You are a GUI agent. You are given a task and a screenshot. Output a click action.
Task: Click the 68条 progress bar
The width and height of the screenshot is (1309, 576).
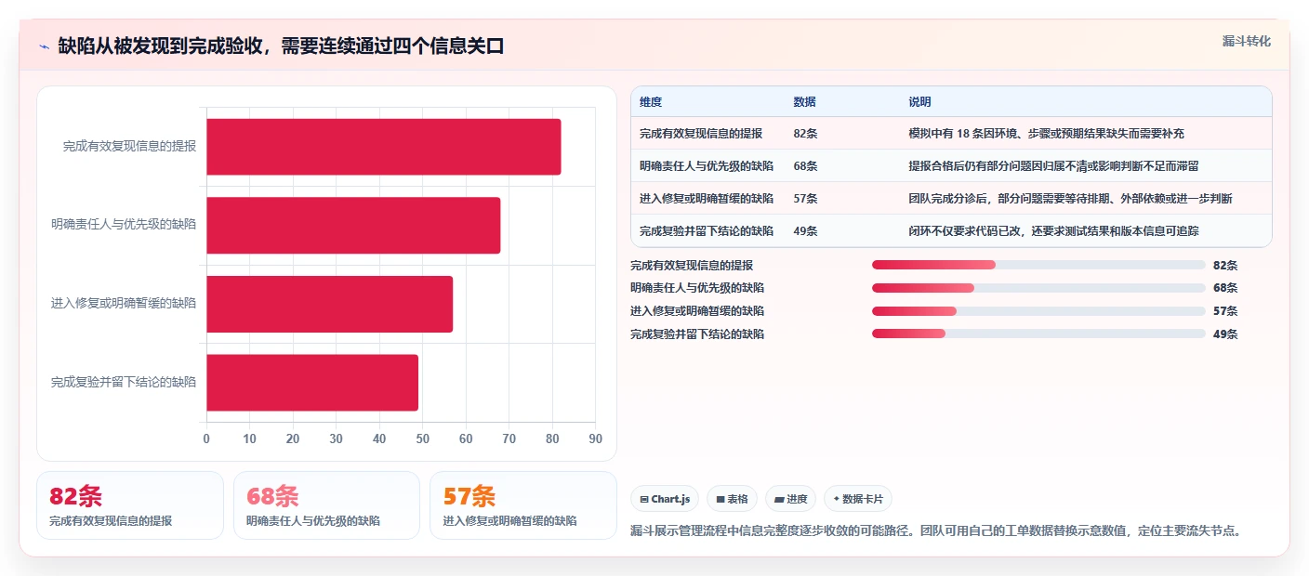pos(1038,288)
